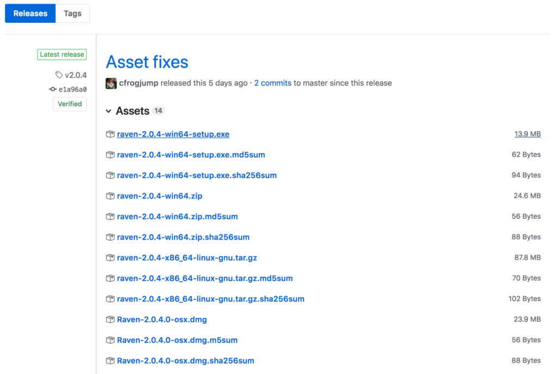Download raven-2.0.4-win64-setup.exe.md5sum
The width and height of the screenshot is (557, 374).
point(191,155)
